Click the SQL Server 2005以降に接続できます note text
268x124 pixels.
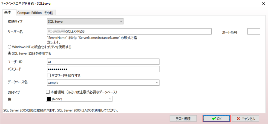pos(61,110)
